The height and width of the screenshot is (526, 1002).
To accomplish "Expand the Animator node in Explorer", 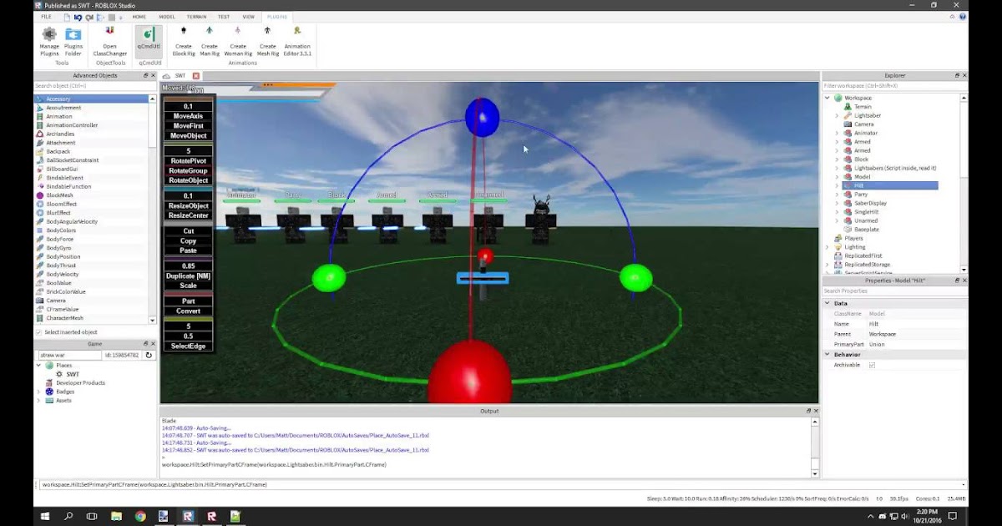I will (838, 133).
